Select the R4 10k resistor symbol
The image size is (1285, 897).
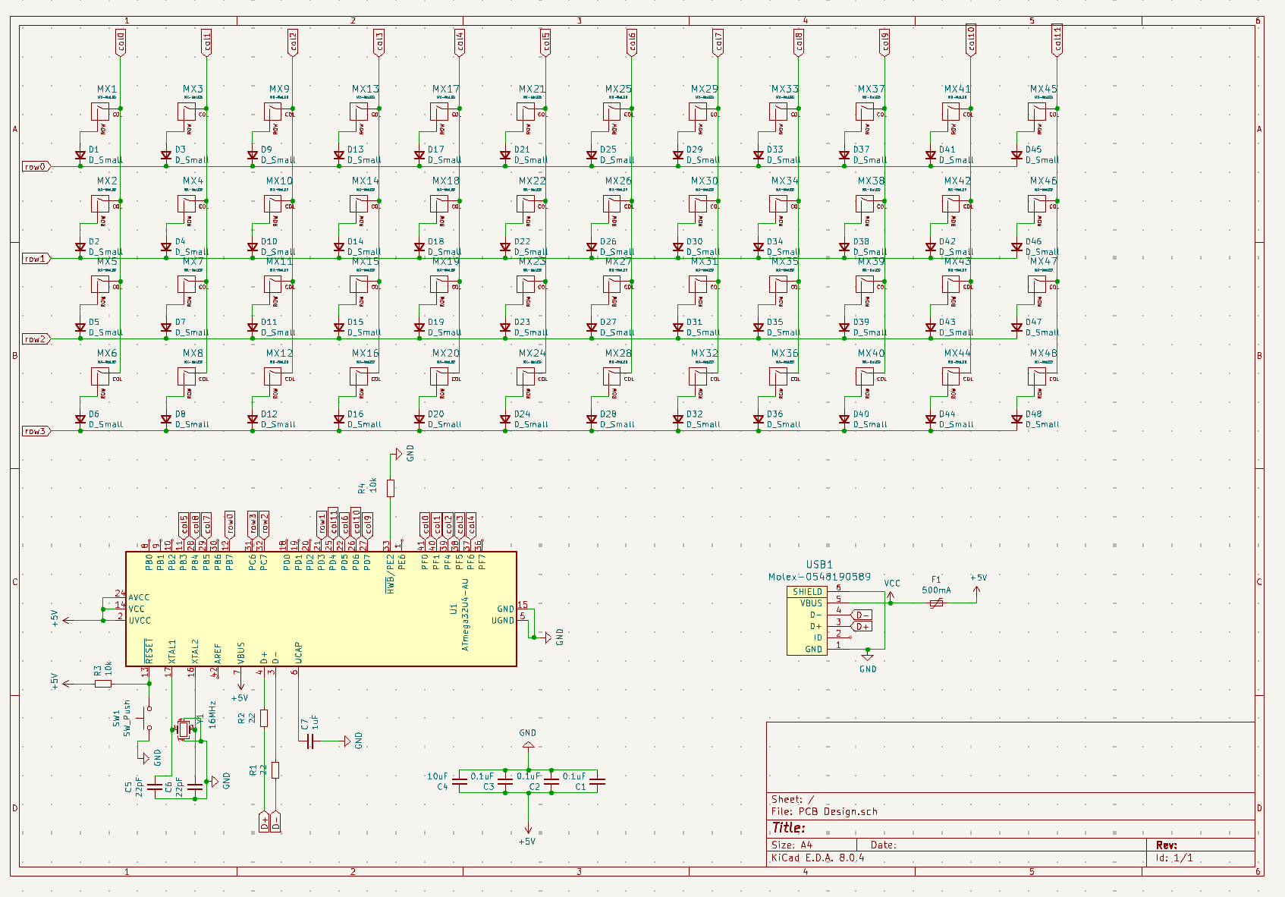point(391,488)
